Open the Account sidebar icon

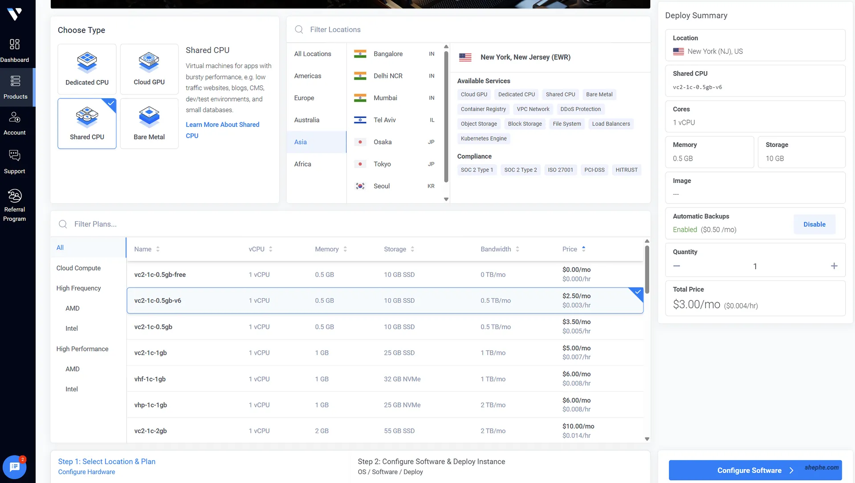pos(15,118)
